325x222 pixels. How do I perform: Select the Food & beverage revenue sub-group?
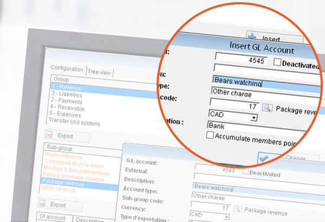point(74,177)
